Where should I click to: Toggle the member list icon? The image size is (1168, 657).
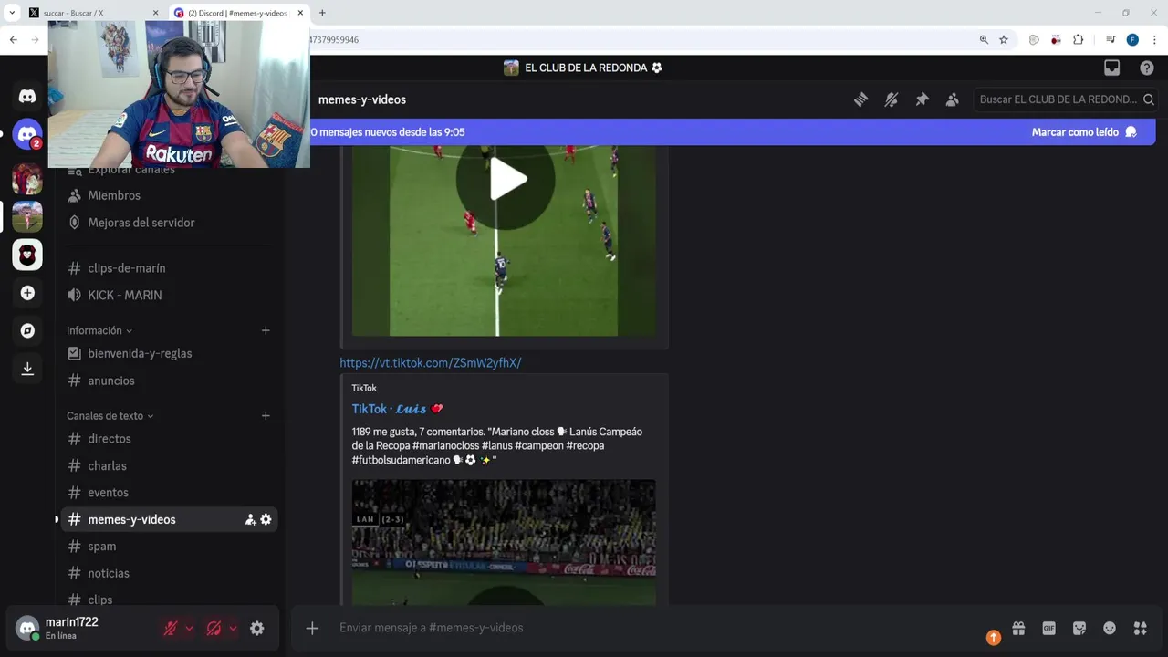(952, 99)
